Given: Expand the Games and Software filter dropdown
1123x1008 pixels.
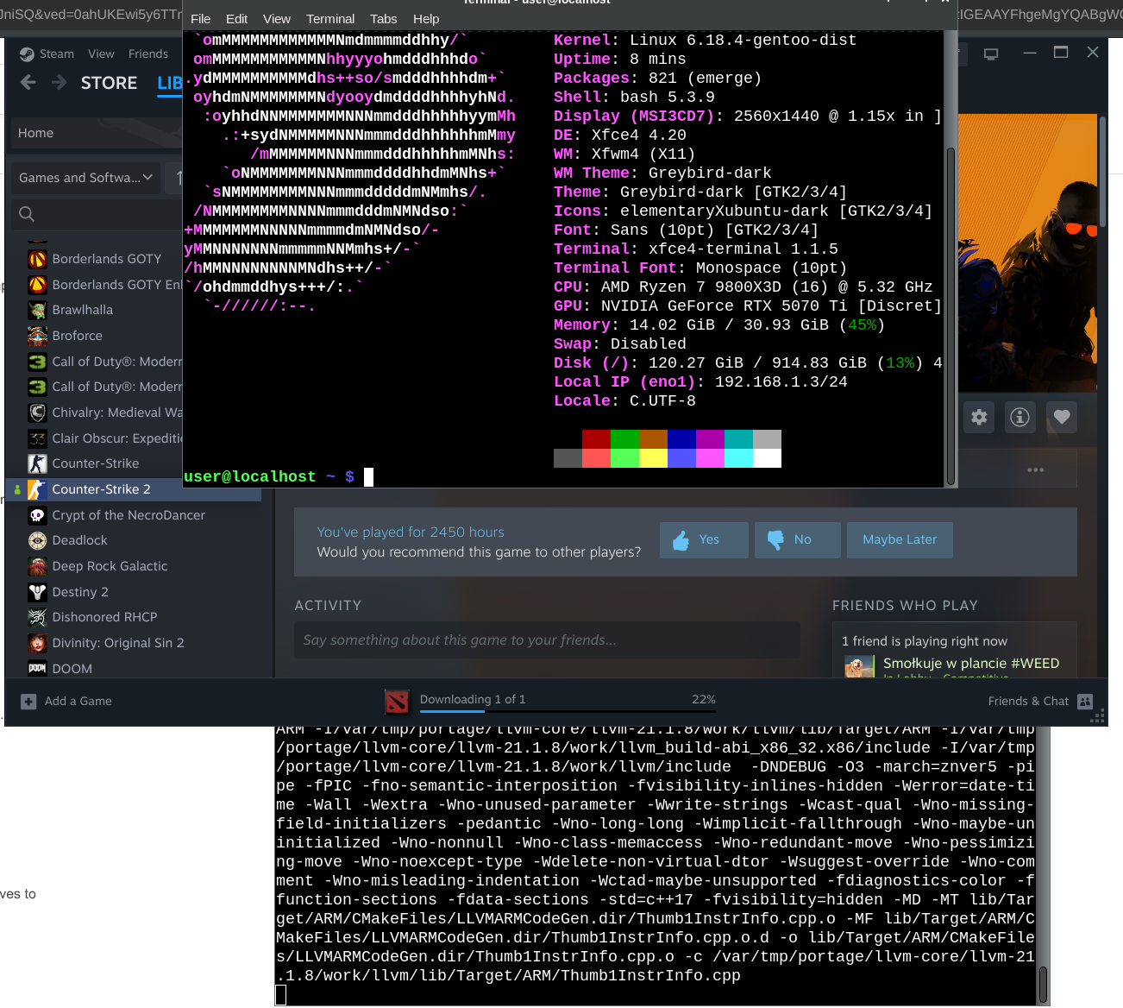Looking at the screenshot, I should click(x=86, y=178).
